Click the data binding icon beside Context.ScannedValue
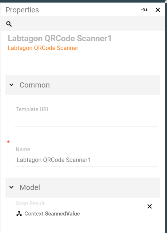The width and height of the screenshot is (167, 233). [19, 214]
